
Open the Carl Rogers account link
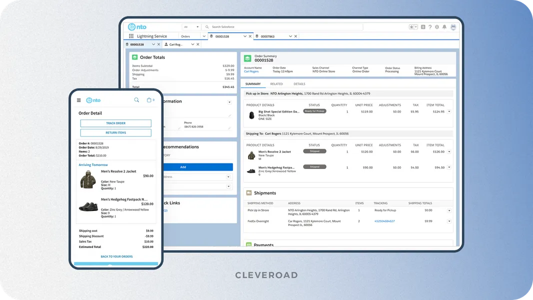pos(252,71)
